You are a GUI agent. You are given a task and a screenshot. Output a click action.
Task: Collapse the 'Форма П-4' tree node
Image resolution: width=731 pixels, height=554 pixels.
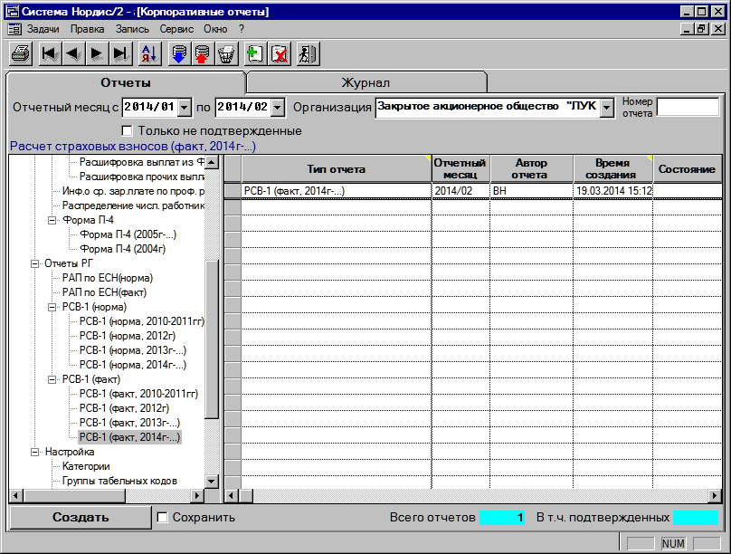coord(52,220)
